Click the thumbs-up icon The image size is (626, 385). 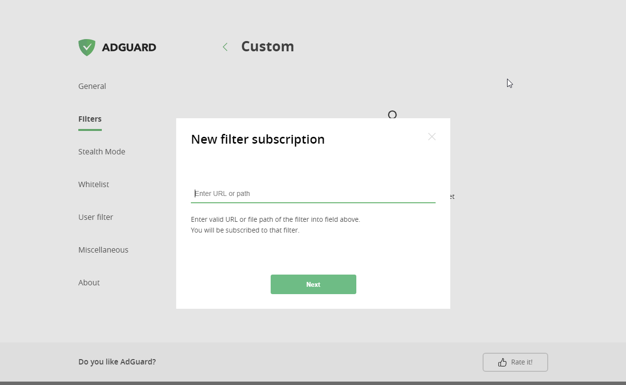[x=502, y=362]
